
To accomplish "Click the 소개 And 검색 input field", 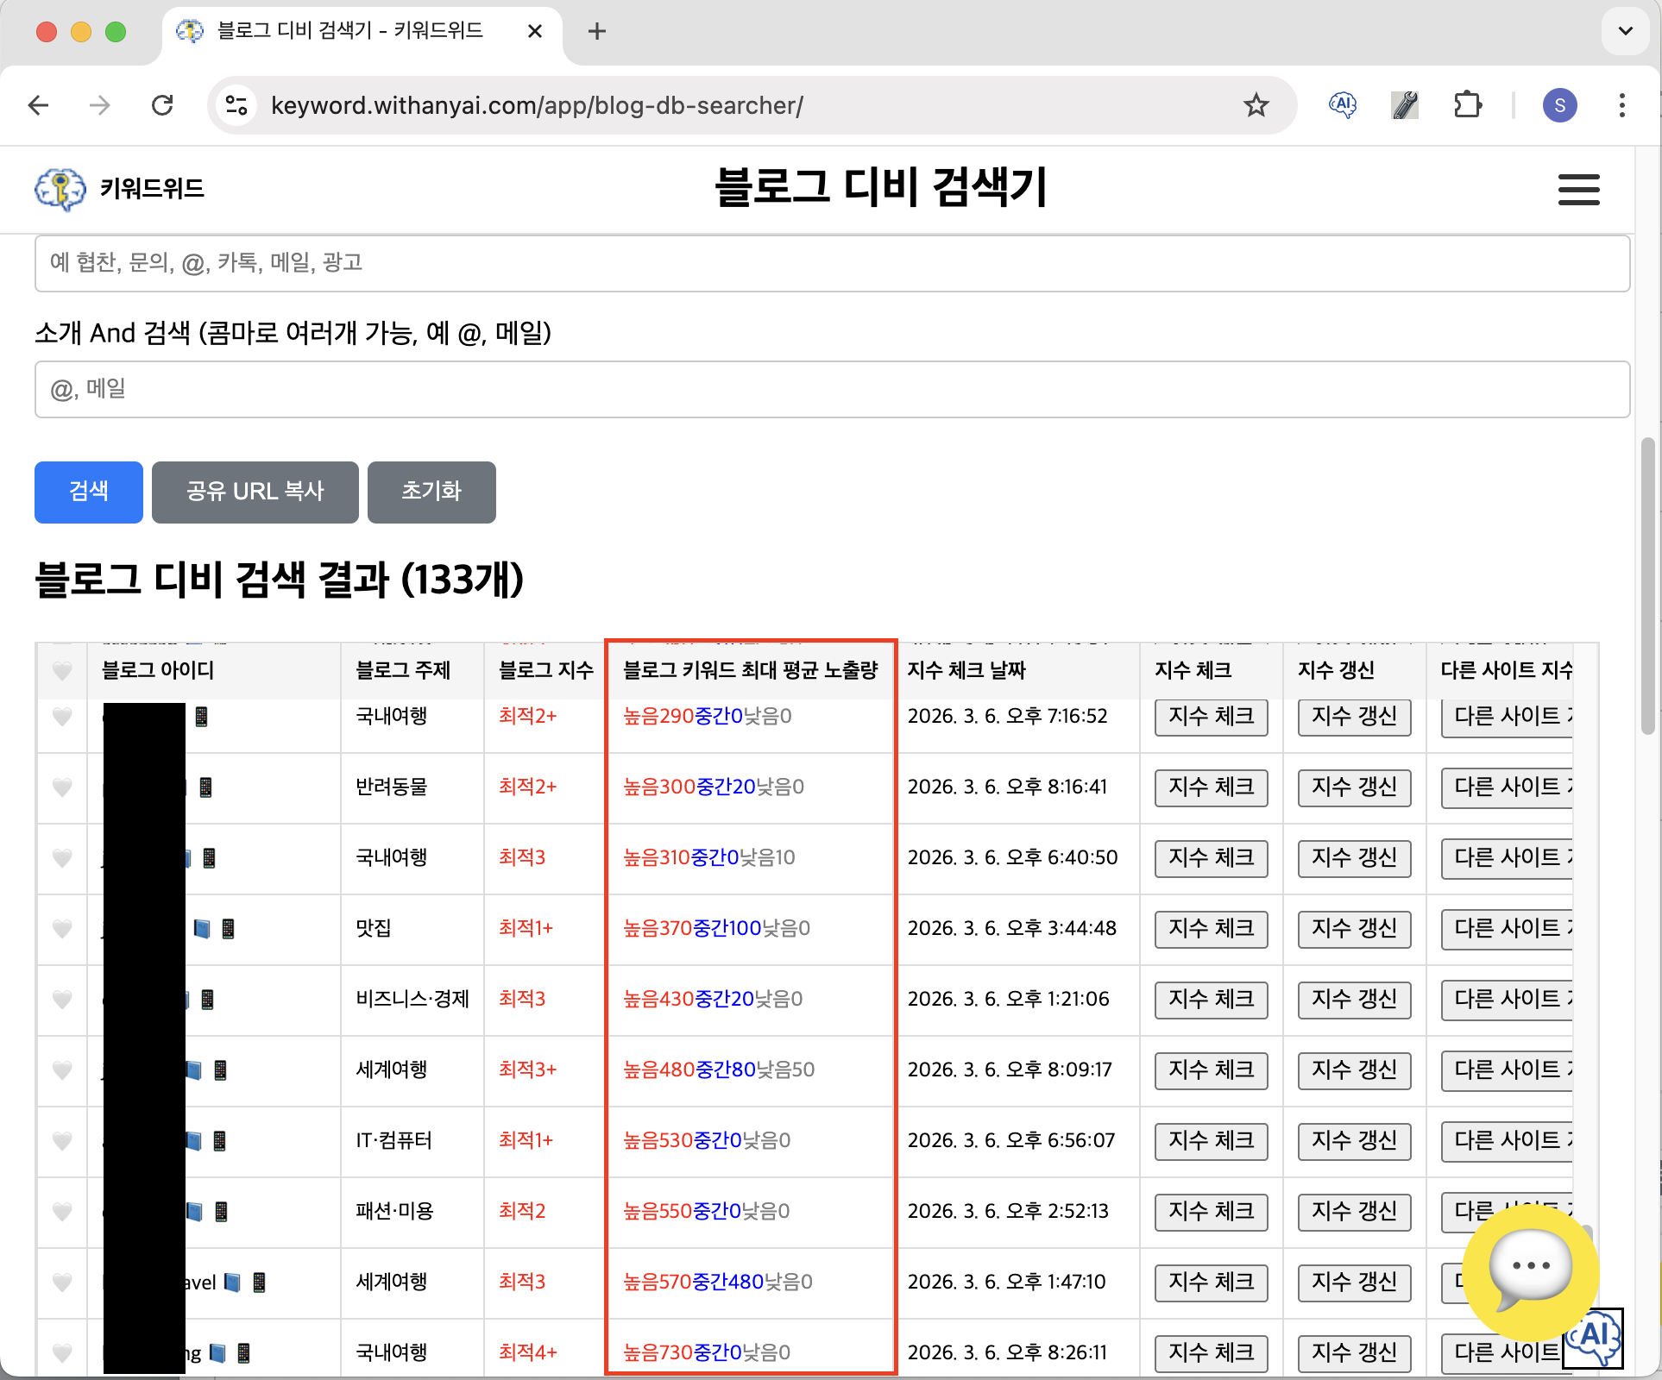I will click(x=832, y=389).
